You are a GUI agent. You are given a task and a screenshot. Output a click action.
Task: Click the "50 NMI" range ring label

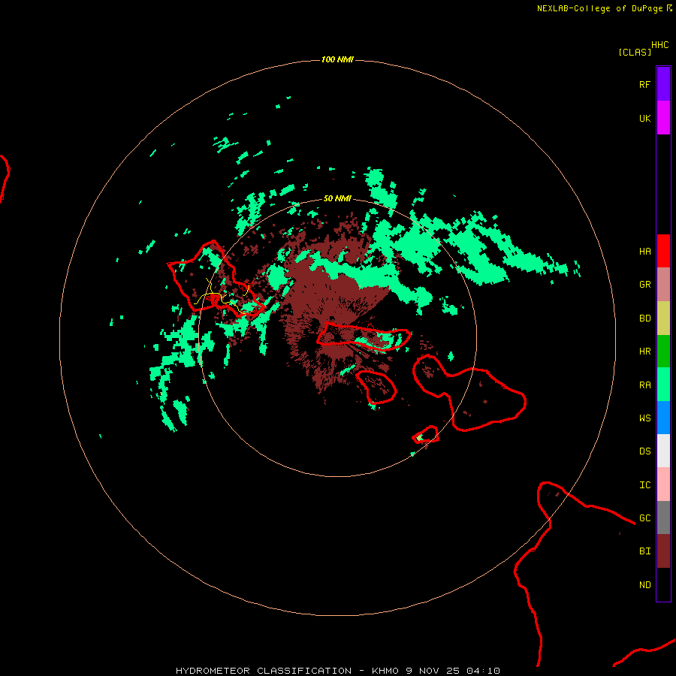coord(337,198)
